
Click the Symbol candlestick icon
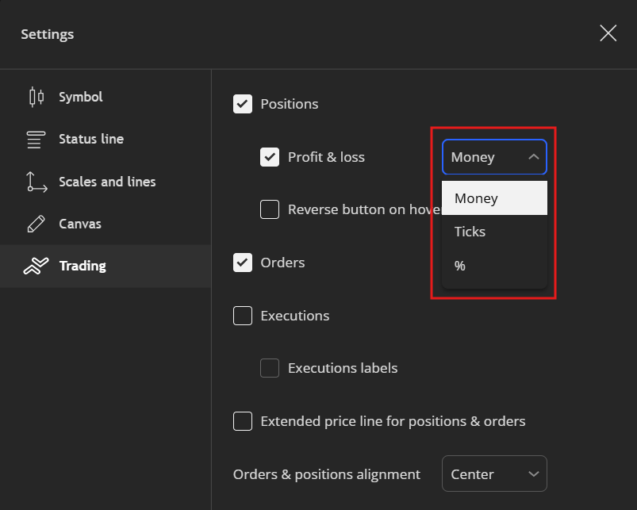tap(36, 97)
